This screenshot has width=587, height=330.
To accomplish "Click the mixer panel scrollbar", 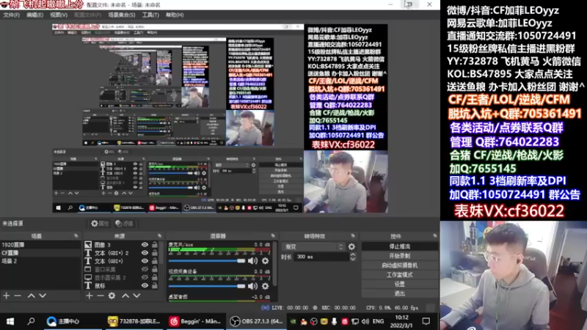I will pos(275,264).
